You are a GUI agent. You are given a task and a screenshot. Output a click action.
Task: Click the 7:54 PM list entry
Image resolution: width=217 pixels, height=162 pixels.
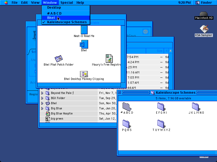point(132,57)
